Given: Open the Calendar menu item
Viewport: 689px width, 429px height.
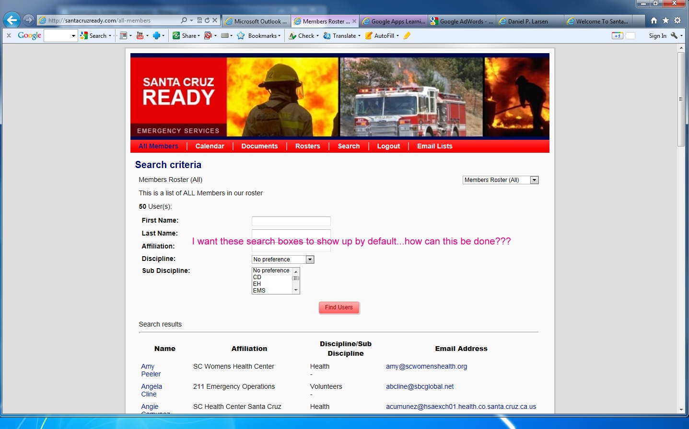Looking at the screenshot, I should point(210,146).
